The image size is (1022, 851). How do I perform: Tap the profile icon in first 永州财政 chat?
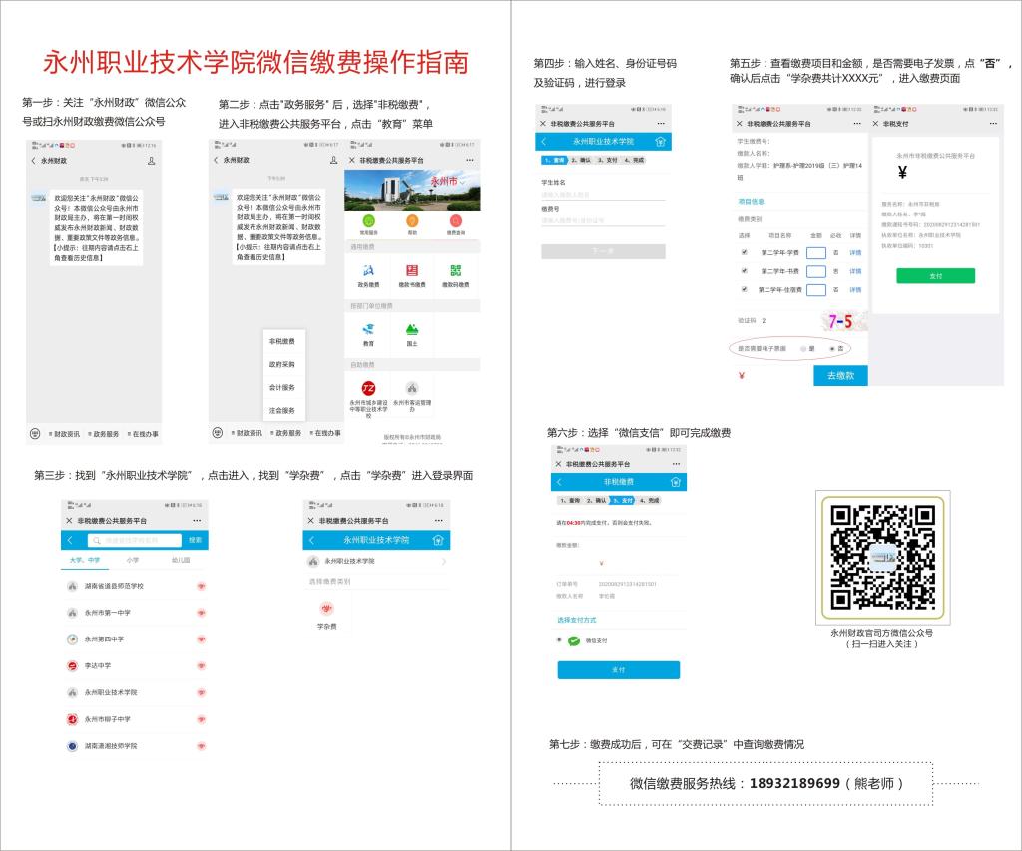[152, 161]
